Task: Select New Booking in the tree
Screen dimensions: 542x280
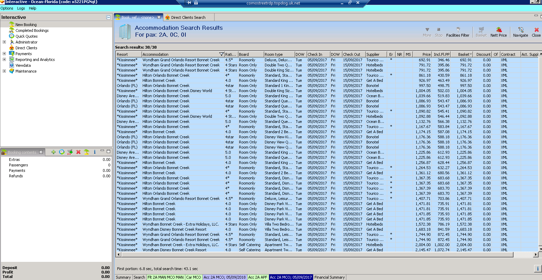Action: click(26, 25)
